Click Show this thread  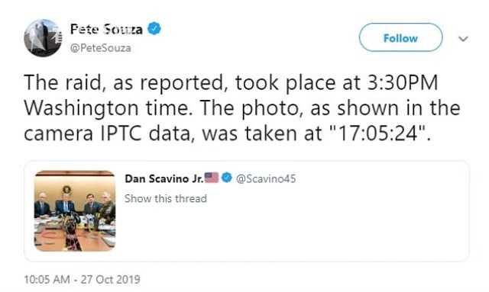pos(166,198)
